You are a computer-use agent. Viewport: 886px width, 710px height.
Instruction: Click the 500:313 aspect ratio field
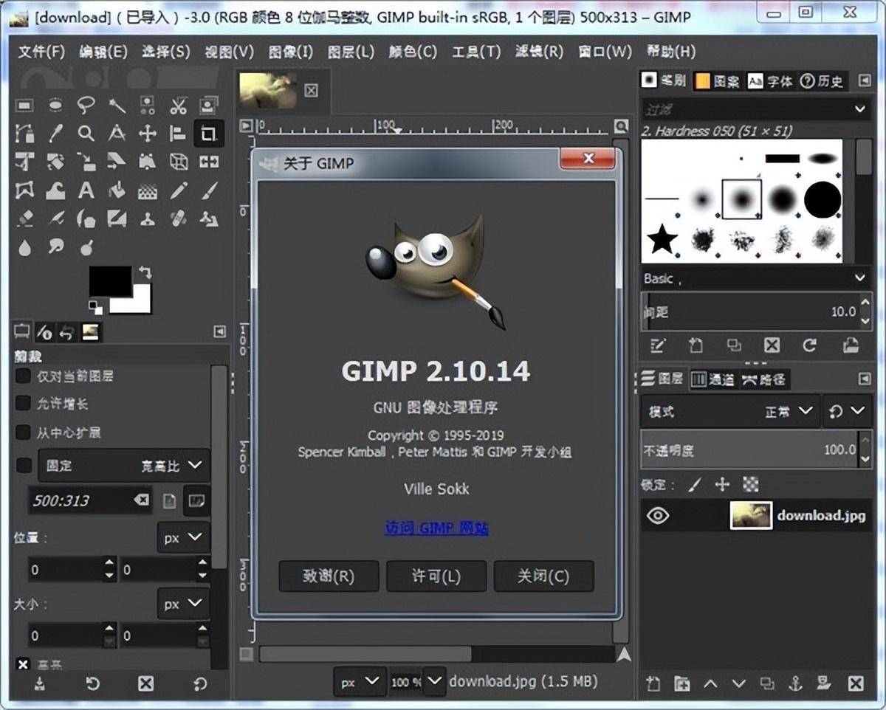pos(90,500)
